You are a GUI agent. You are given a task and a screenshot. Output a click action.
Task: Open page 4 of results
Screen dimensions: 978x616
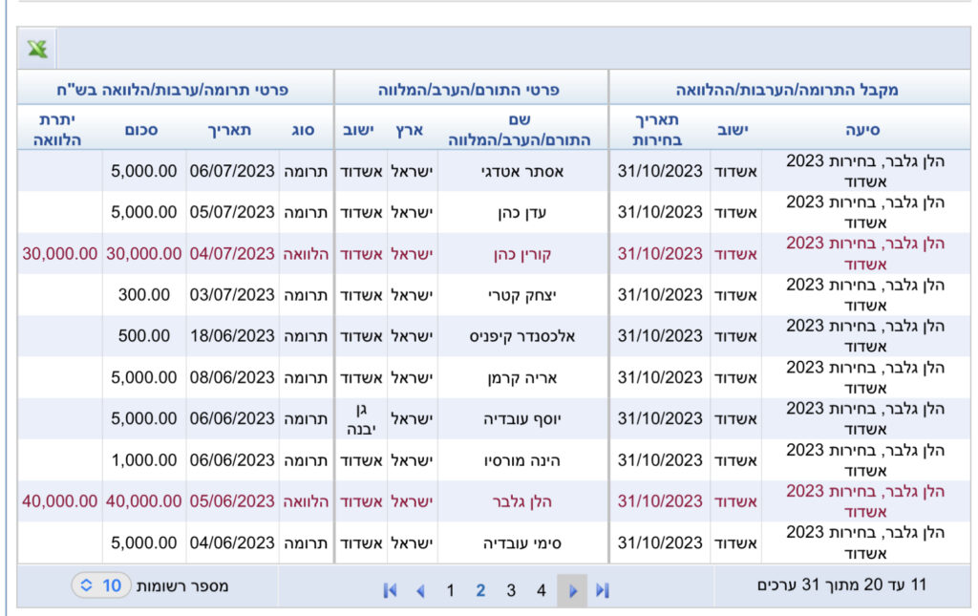[x=542, y=590]
